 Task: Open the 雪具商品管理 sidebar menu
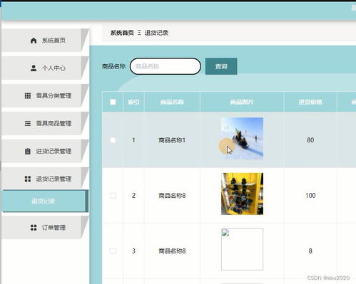coord(45,123)
